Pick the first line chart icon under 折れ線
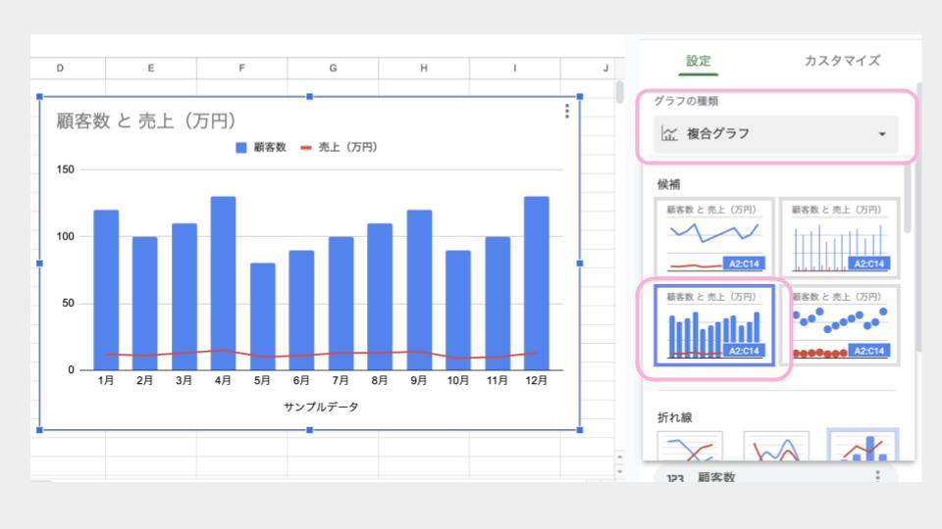The image size is (942, 529). tap(690, 446)
